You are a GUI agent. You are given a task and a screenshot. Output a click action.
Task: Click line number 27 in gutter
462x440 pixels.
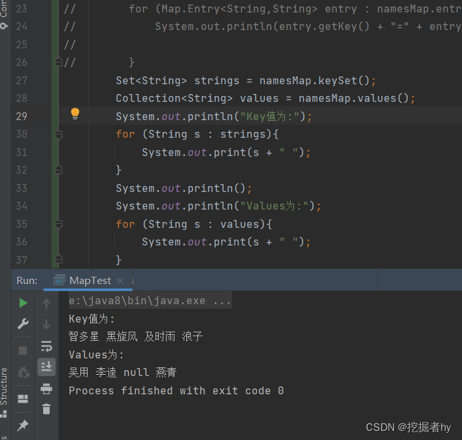click(x=22, y=81)
